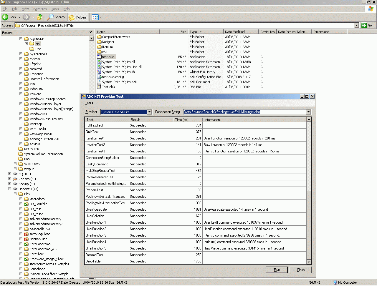The height and width of the screenshot is (286, 377).
Task: Select the FullTextTest row
Action: click(x=196, y=125)
